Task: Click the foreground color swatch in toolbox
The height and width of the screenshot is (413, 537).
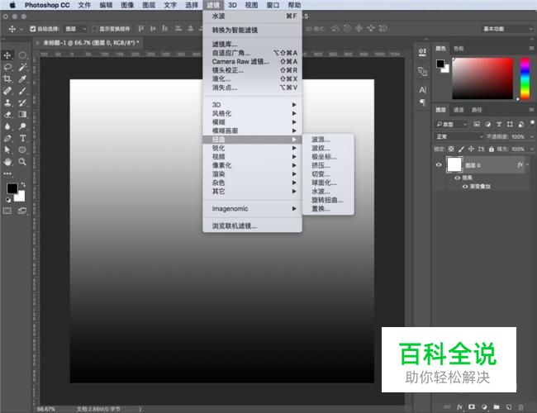Action: [x=12, y=188]
